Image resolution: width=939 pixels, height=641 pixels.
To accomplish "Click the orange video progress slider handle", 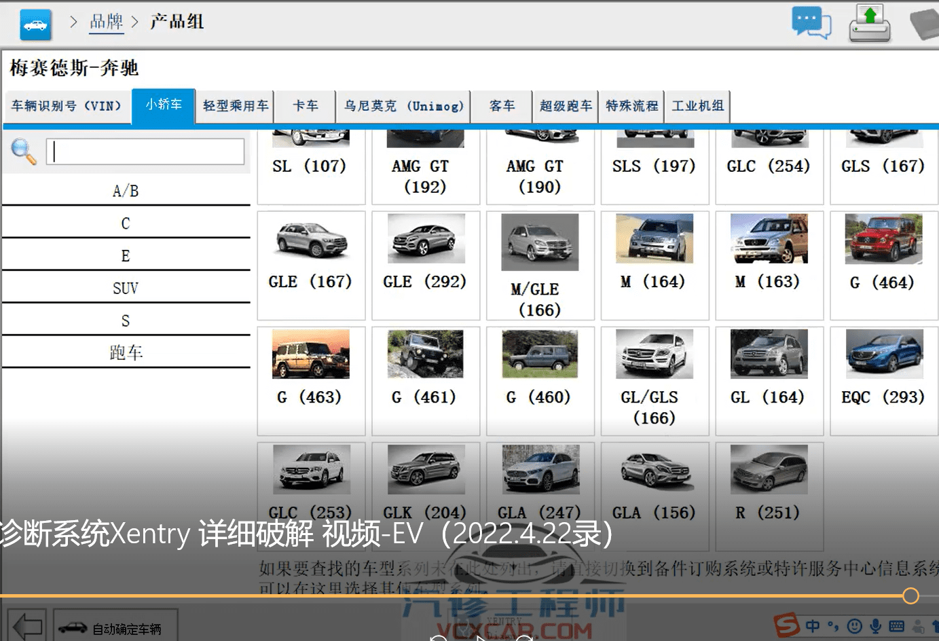I will pos(910,596).
